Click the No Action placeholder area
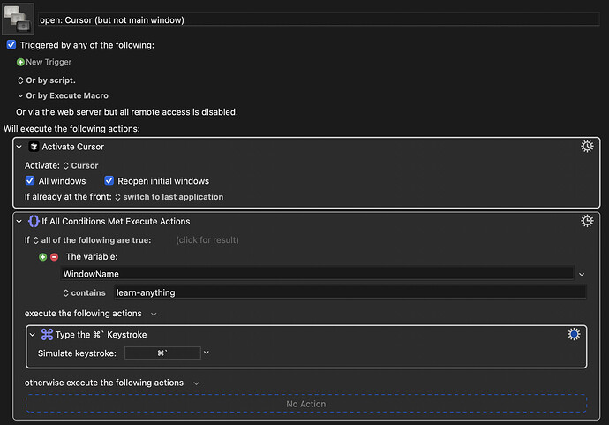The image size is (609, 425). click(305, 404)
